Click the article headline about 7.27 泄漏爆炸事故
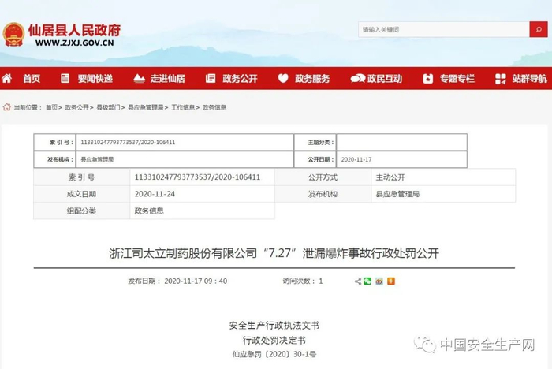The height and width of the screenshot is (369, 552). (274, 253)
